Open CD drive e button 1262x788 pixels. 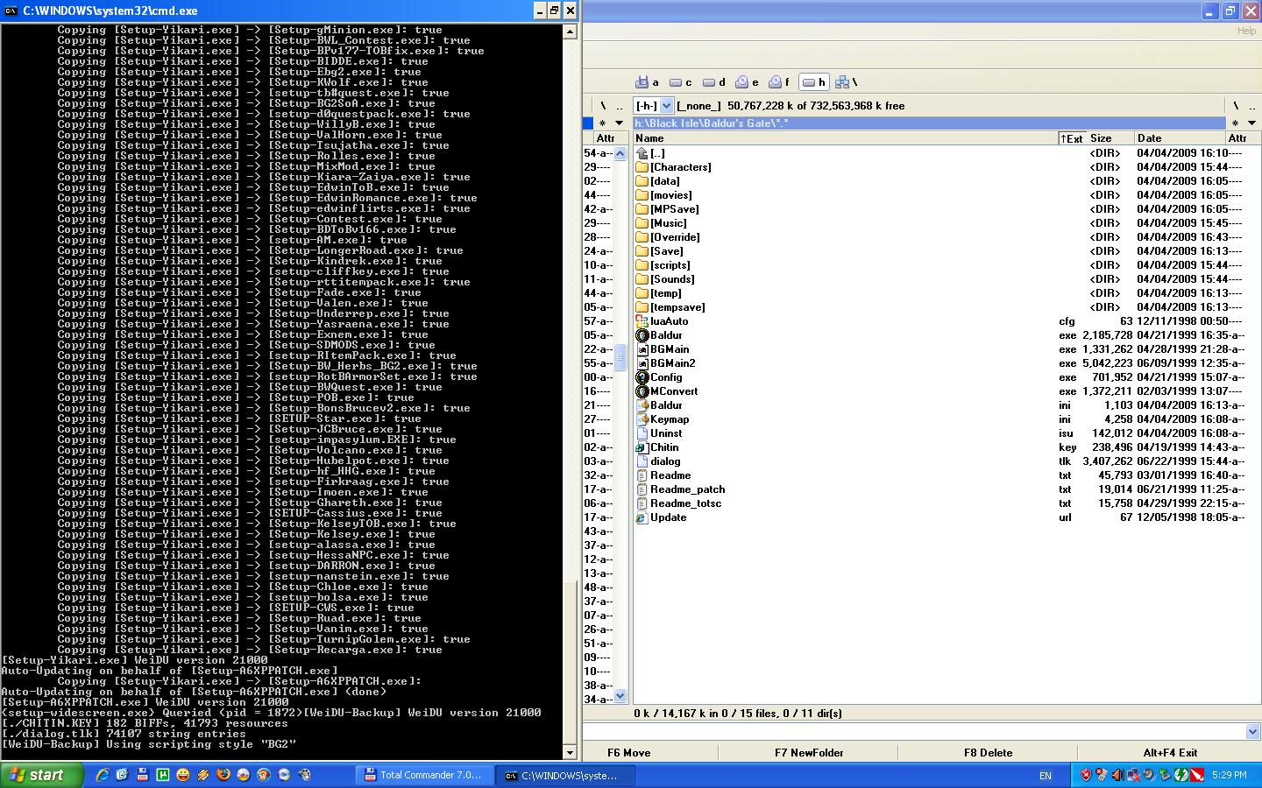[748, 82]
